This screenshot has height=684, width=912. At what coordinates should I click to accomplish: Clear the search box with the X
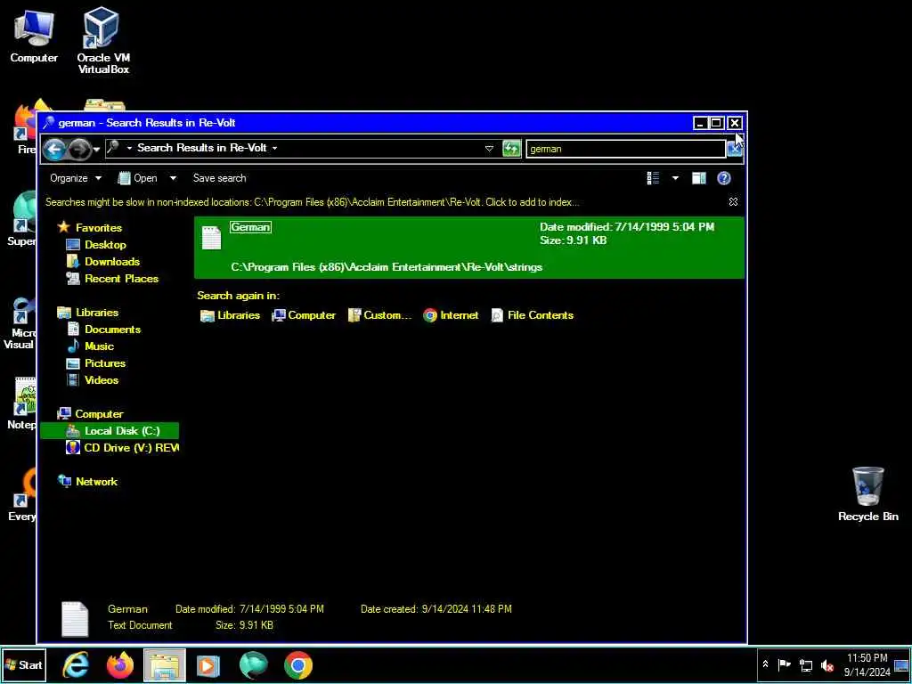coord(735,150)
